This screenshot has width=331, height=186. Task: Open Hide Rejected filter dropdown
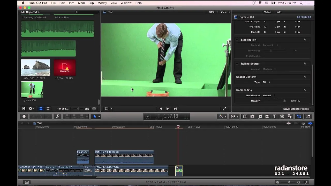click(x=30, y=12)
